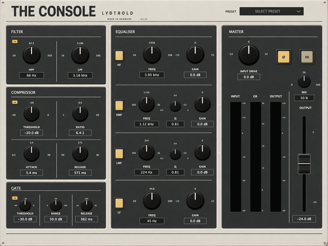Click the HF band Gain knob
Screen dimensions: 328x246
point(195,55)
